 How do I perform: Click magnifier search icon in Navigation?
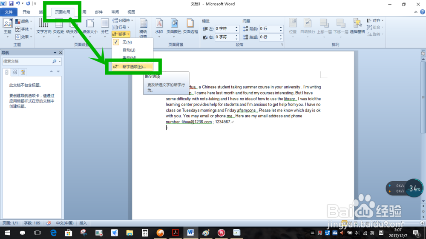click(55, 61)
